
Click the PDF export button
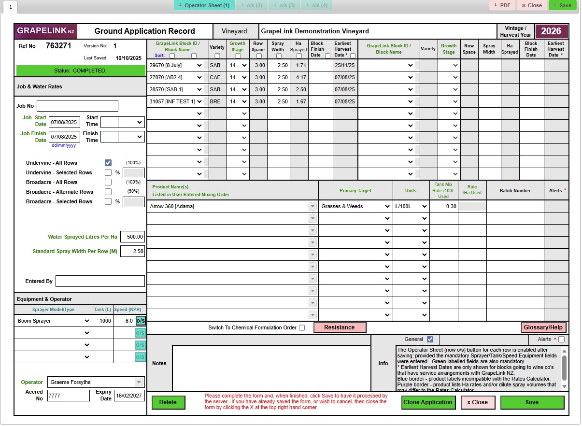502,5
